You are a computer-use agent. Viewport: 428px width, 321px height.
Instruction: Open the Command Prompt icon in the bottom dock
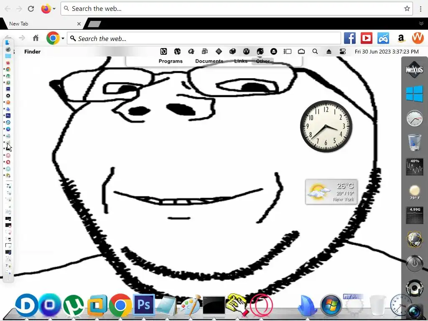click(214, 306)
